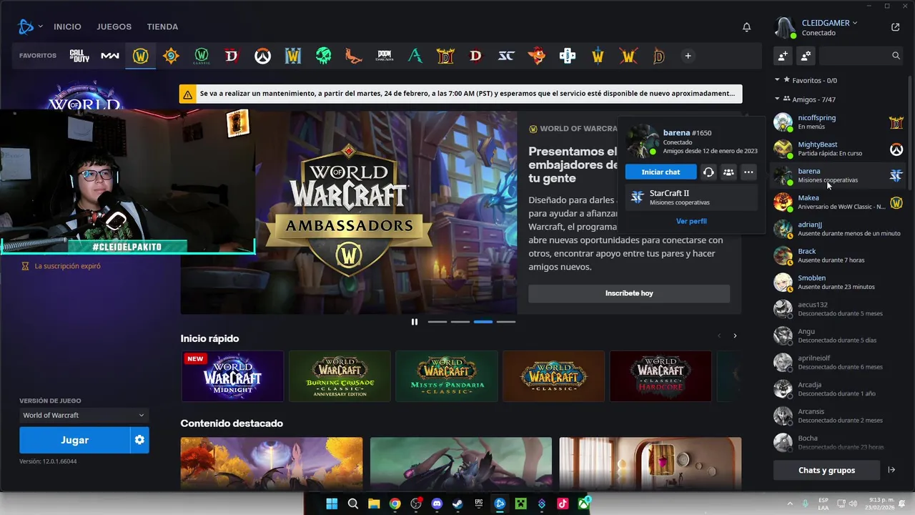
Task: Open the CLEIDGAMER profile status dropdown
Action: (829, 23)
